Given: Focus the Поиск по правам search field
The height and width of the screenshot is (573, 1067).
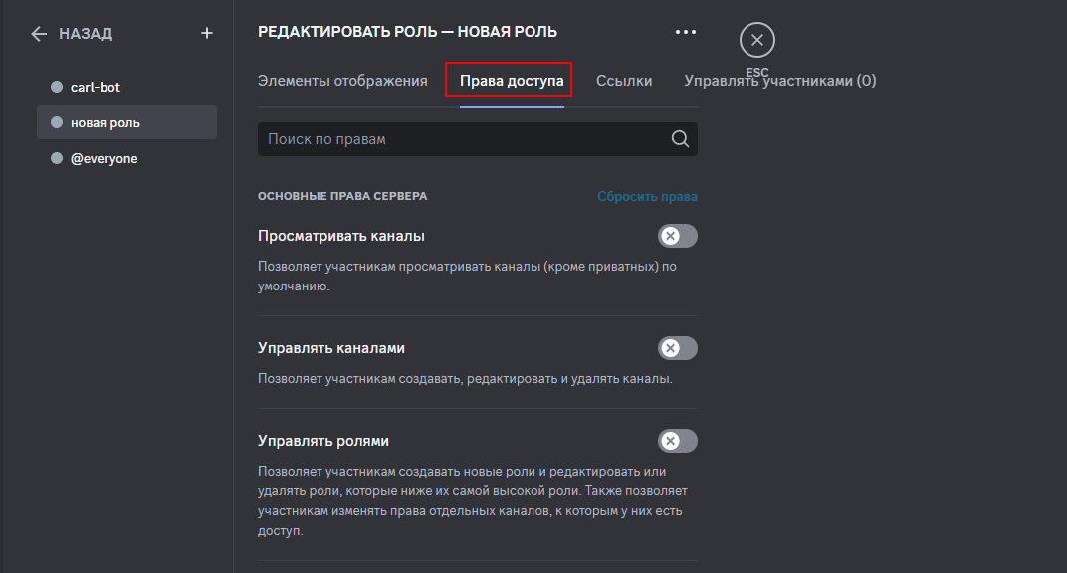Looking at the screenshot, I should (x=458, y=139).
